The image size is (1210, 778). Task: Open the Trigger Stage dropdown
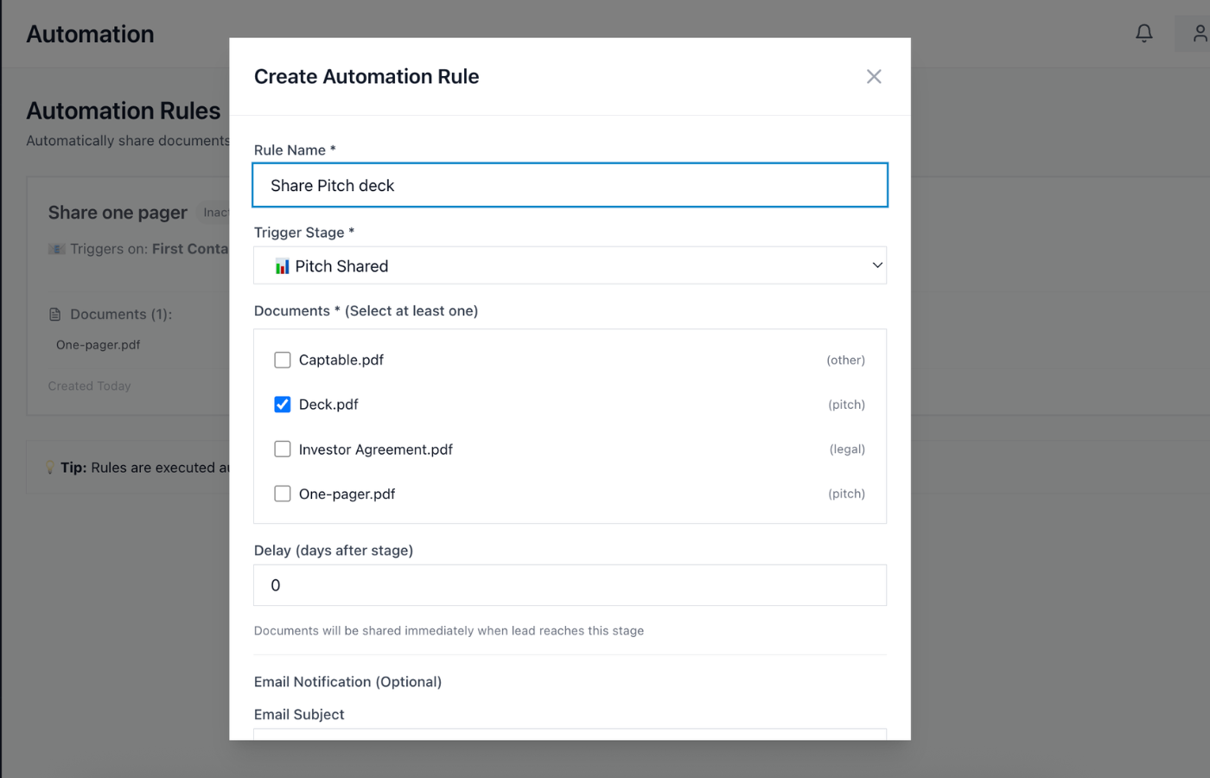pos(570,265)
